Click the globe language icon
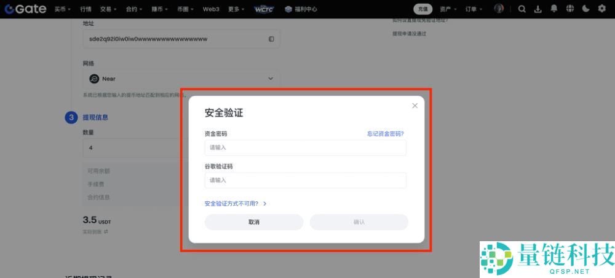The image size is (615, 278). tap(570, 9)
